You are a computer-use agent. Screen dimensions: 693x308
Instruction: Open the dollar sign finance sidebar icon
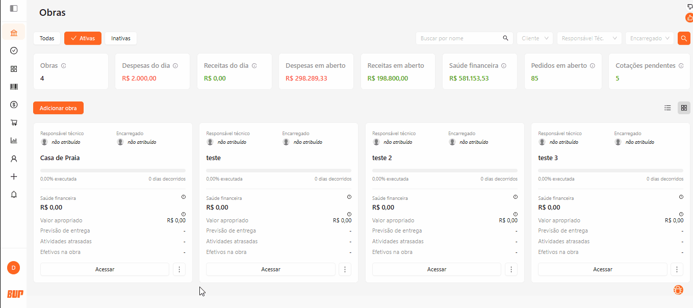[14, 105]
